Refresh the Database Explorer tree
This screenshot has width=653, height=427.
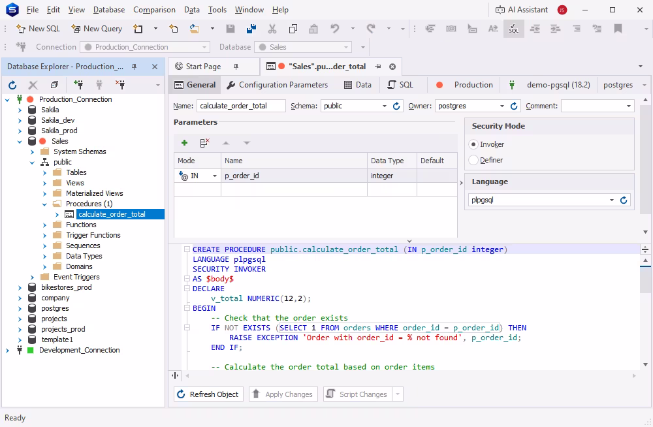[12, 85]
